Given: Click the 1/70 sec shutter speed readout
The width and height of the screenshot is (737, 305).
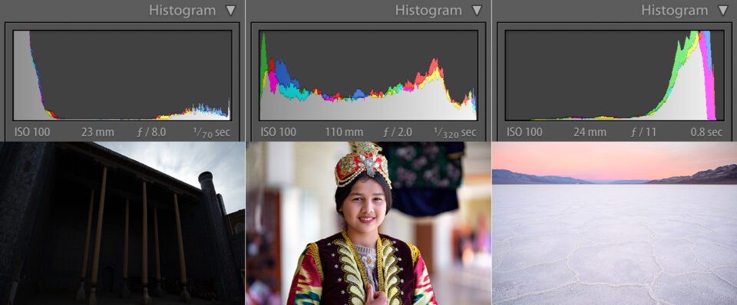Looking at the screenshot, I should tap(212, 133).
